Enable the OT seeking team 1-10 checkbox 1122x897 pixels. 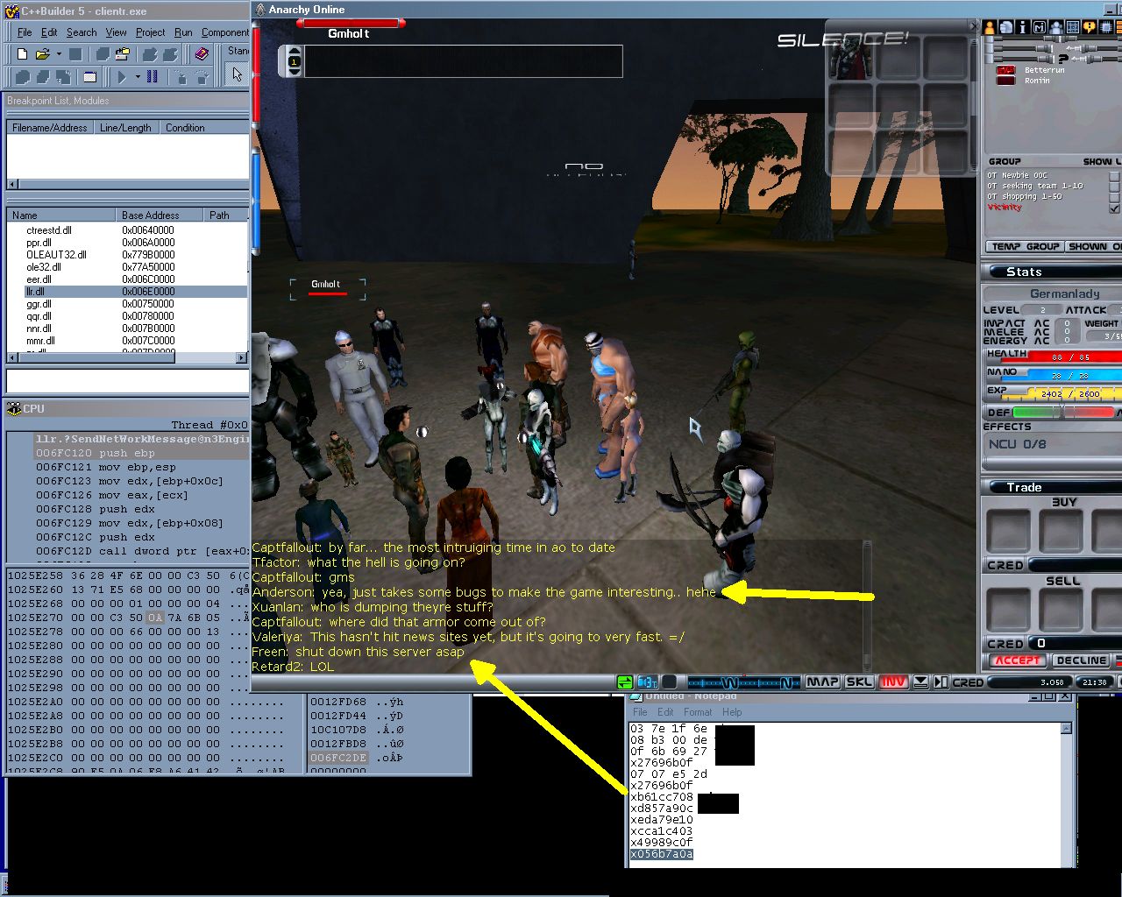(x=1114, y=187)
